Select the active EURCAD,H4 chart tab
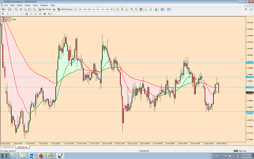254x159 pixels. pyautogui.click(x=22, y=147)
